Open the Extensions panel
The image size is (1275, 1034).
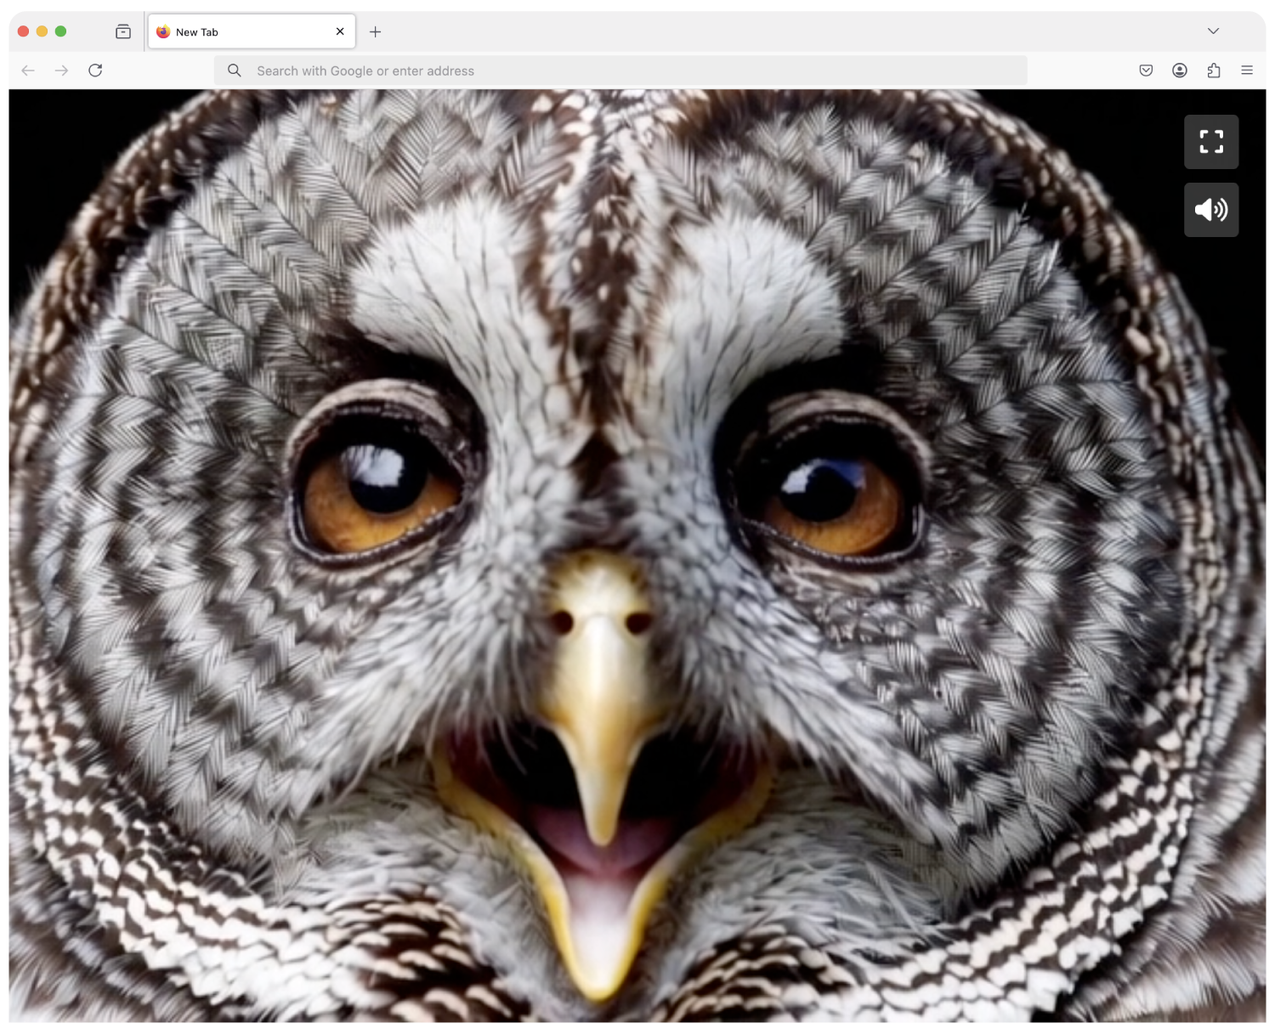[x=1214, y=71]
